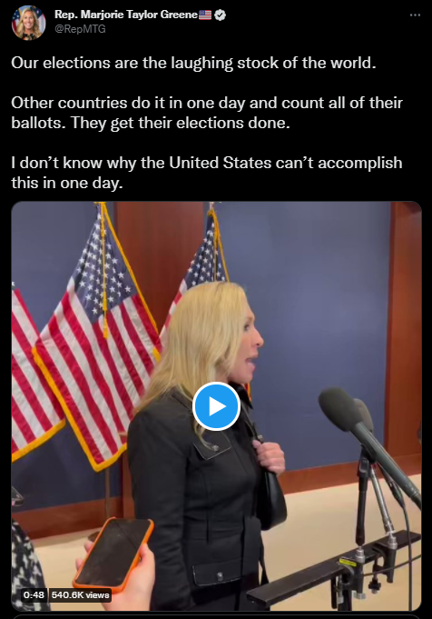Click the 'Other countries do it' paragraph
The width and height of the screenshot is (432, 619).
tap(207, 113)
